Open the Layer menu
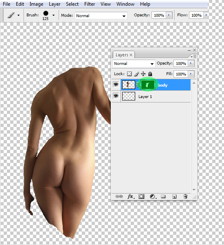The image size is (224, 245). [x=55, y=4]
